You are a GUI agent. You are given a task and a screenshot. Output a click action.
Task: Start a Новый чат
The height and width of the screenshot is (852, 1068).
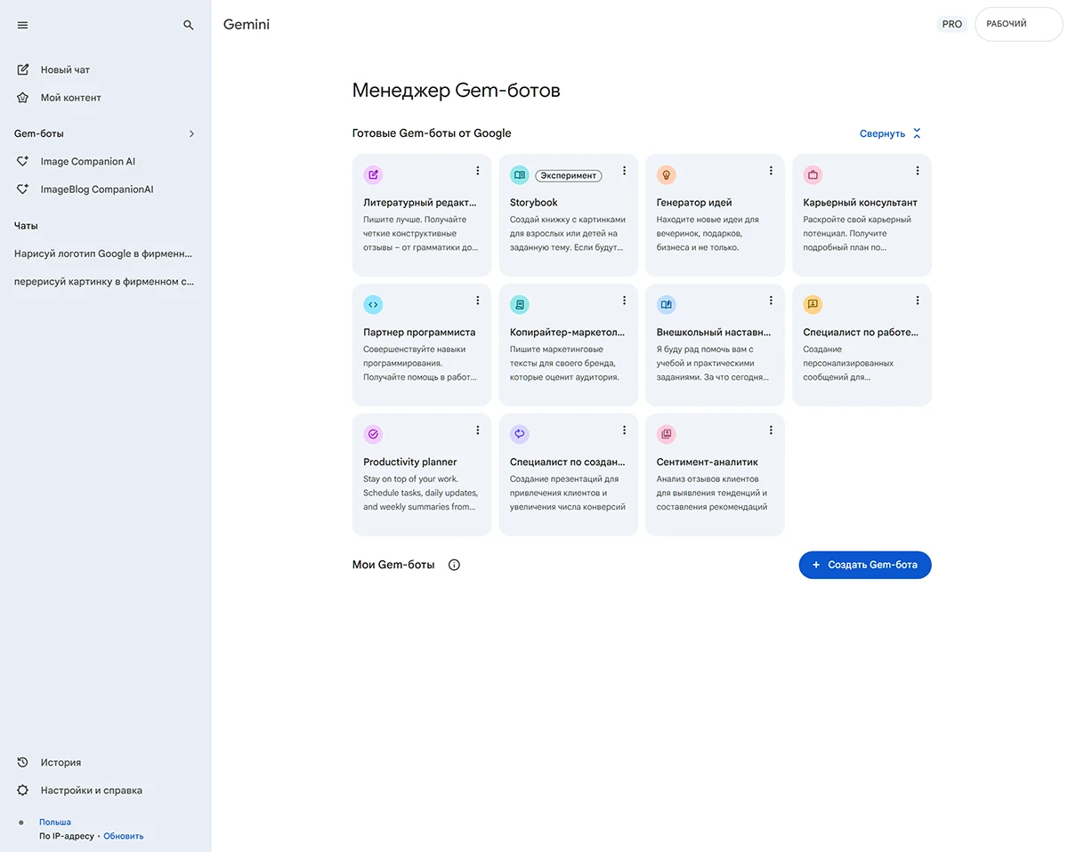[64, 69]
